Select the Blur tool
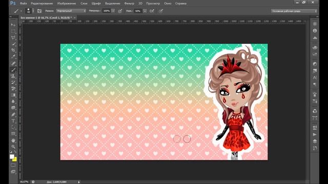Screen dimensions: 328x184 (x=13, y=101)
